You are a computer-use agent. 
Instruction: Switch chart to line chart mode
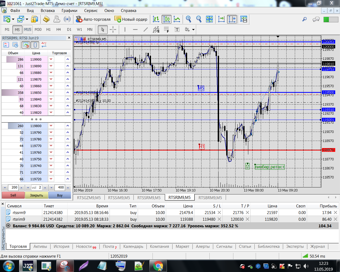(177, 19)
